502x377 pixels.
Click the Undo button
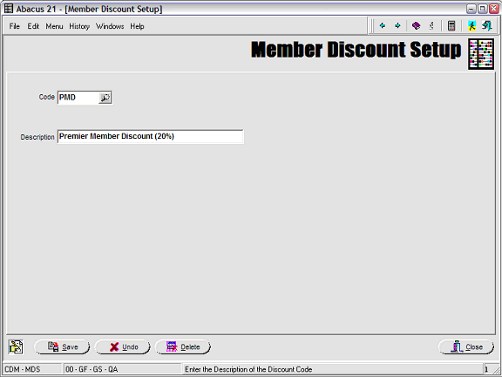[122, 346]
